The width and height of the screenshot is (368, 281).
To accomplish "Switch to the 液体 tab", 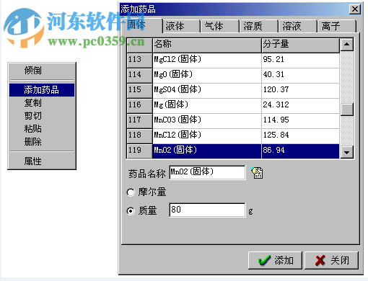I will [x=181, y=26].
